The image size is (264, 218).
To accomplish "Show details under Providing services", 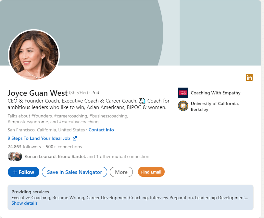I will click(x=24, y=203).
